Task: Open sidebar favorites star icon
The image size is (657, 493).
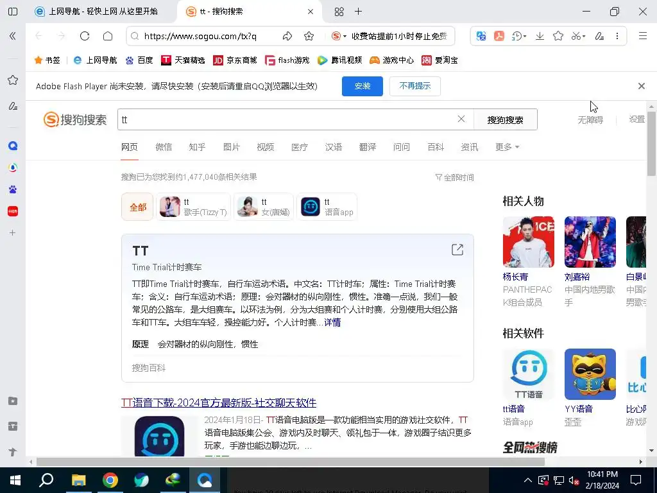Action: click(x=13, y=80)
